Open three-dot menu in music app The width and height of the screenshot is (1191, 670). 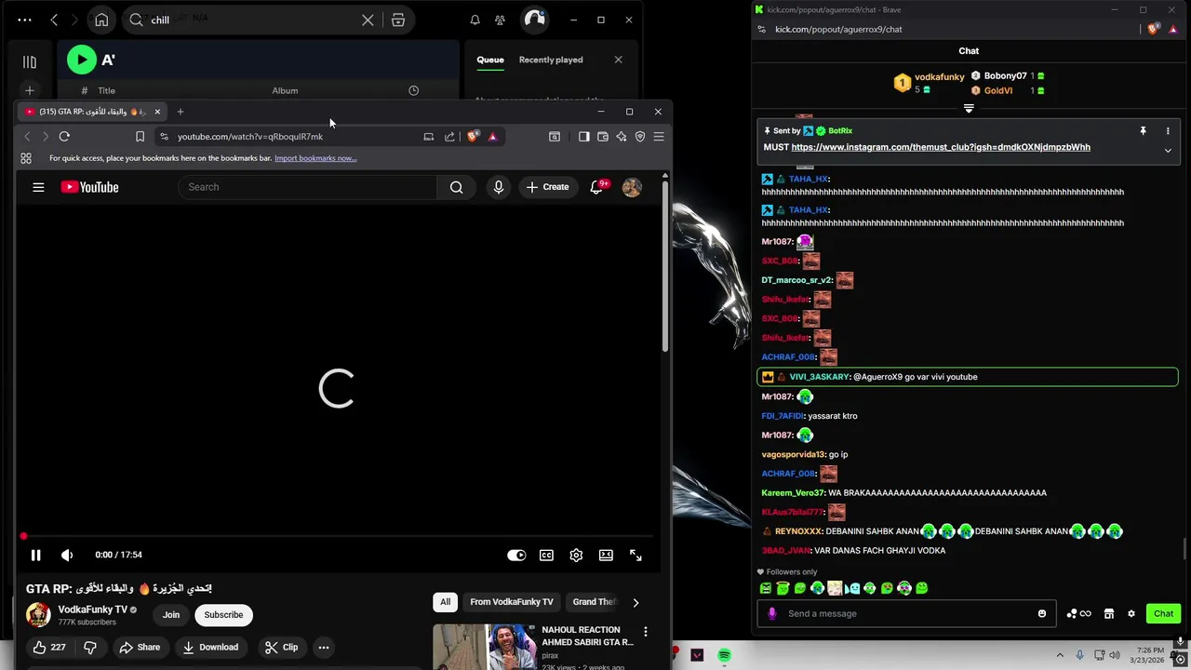coord(24,20)
